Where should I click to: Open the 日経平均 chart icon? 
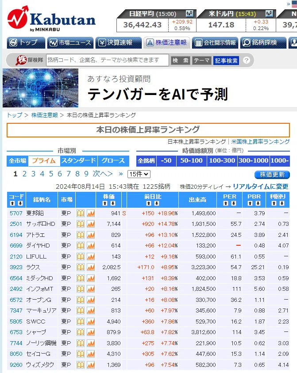pyautogui.click(x=189, y=13)
